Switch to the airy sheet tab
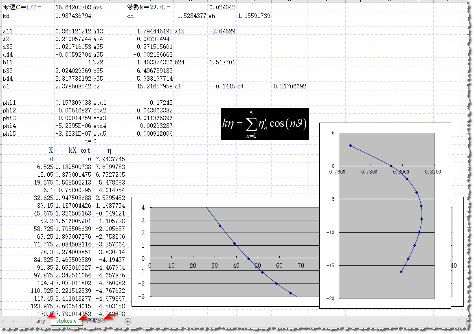This screenshot has width=474, height=334. pos(41,321)
